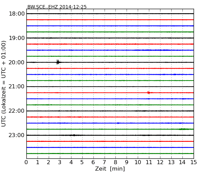Click the x-axis tick label 3
This screenshot has width=220, height=176.
coord(60,162)
